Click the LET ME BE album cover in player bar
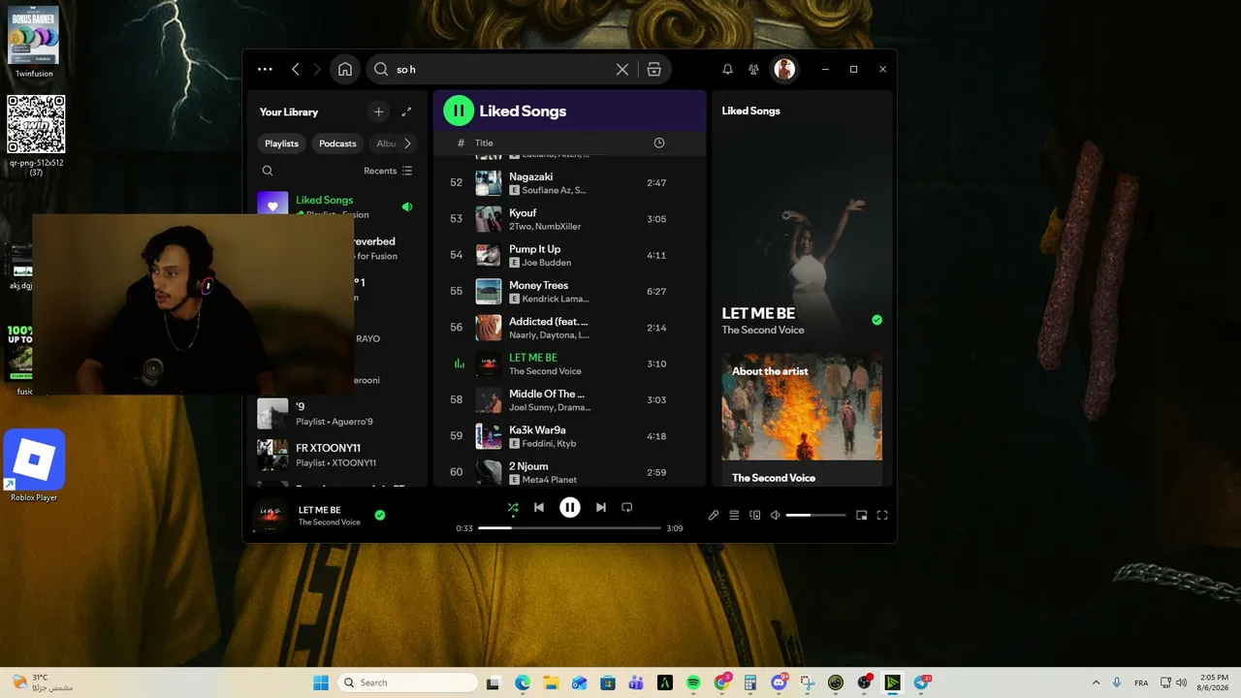 270,516
